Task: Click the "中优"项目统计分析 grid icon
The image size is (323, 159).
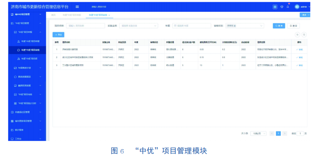Action: [15, 103]
